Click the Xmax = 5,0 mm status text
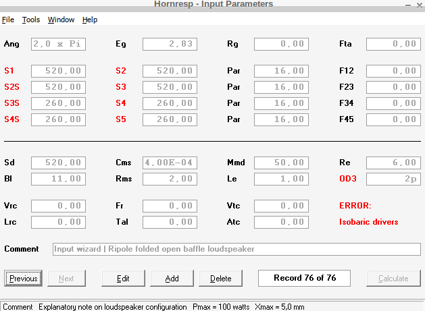 (x=280, y=307)
